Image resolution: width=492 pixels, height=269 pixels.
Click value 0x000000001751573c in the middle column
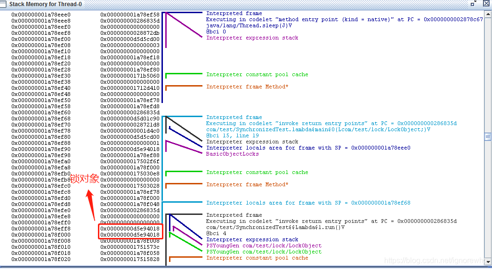(x=130, y=247)
